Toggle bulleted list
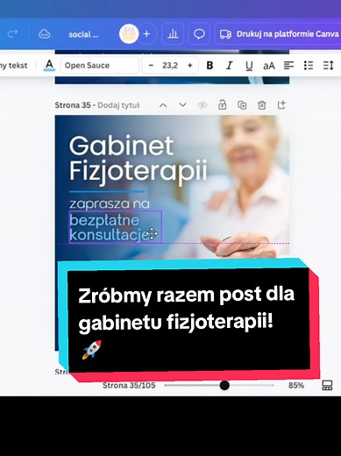 [309, 66]
